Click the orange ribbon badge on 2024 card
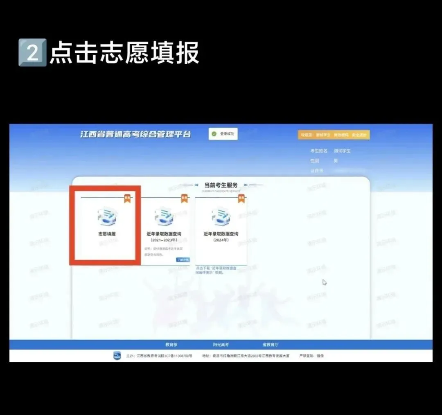 [241, 198]
